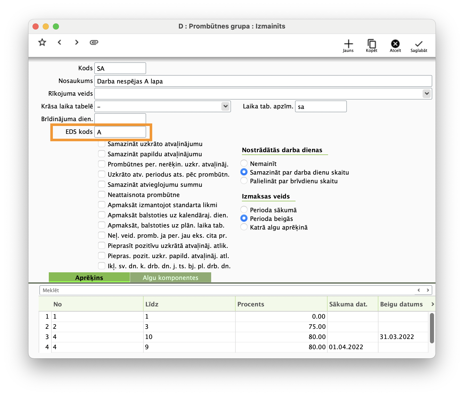The width and height of the screenshot is (464, 396).
Task: Open Krāsa laika tabelē color dropdown
Action: click(x=225, y=106)
